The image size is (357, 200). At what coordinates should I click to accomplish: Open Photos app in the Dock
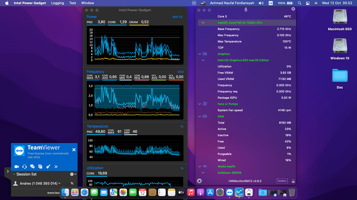pos(123,192)
